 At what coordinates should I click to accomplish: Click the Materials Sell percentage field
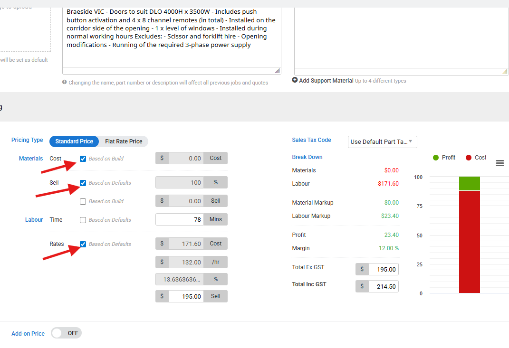(x=180, y=182)
